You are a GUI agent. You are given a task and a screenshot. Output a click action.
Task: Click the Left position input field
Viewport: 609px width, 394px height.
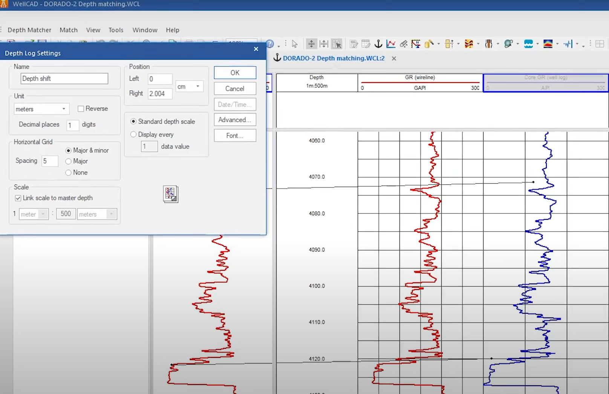pos(160,79)
